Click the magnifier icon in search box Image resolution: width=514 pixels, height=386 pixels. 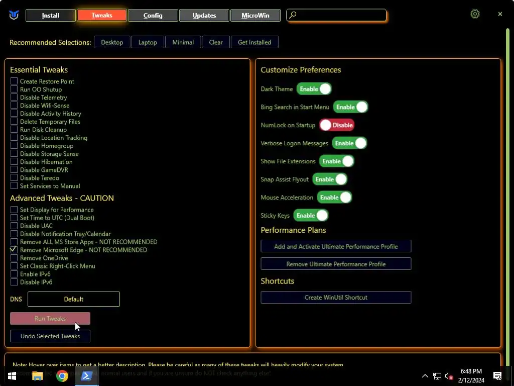point(293,15)
